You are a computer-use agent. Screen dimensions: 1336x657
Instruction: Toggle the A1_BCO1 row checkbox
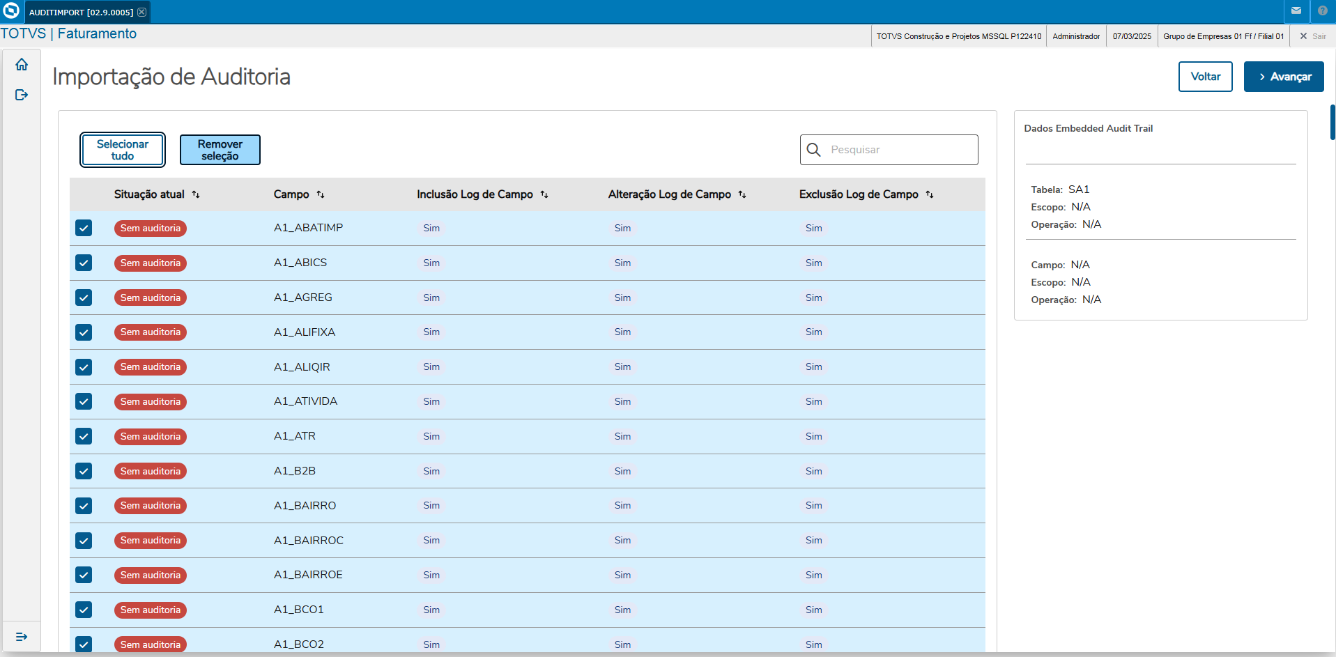tap(84, 610)
